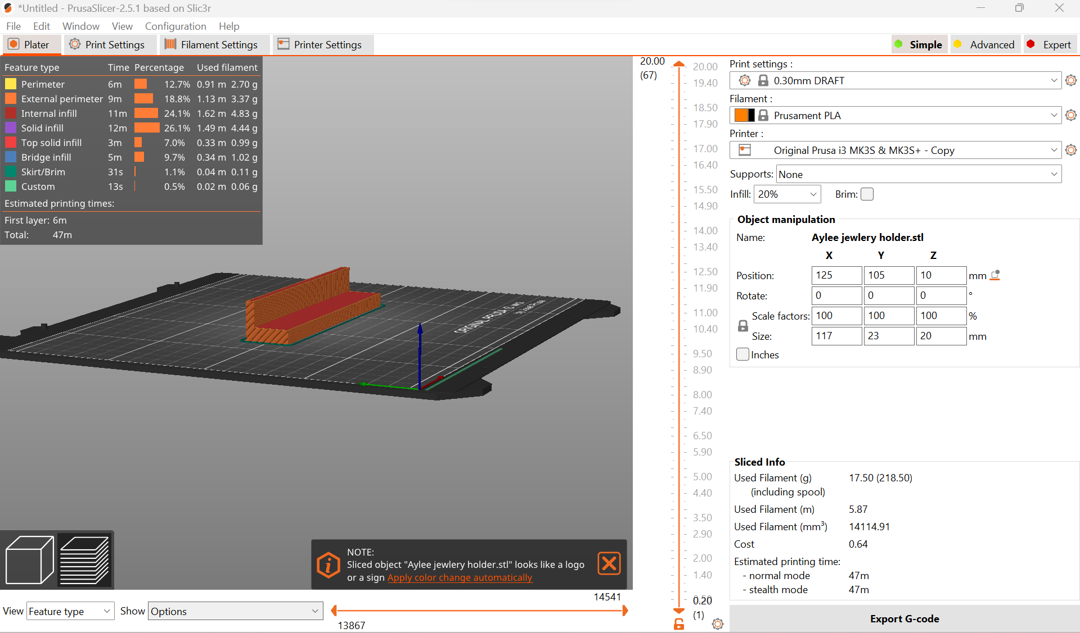Open the Supports dropdown
Viewport: 1080px width, 633px height.
pyautogui.click(x=919, y=174)
